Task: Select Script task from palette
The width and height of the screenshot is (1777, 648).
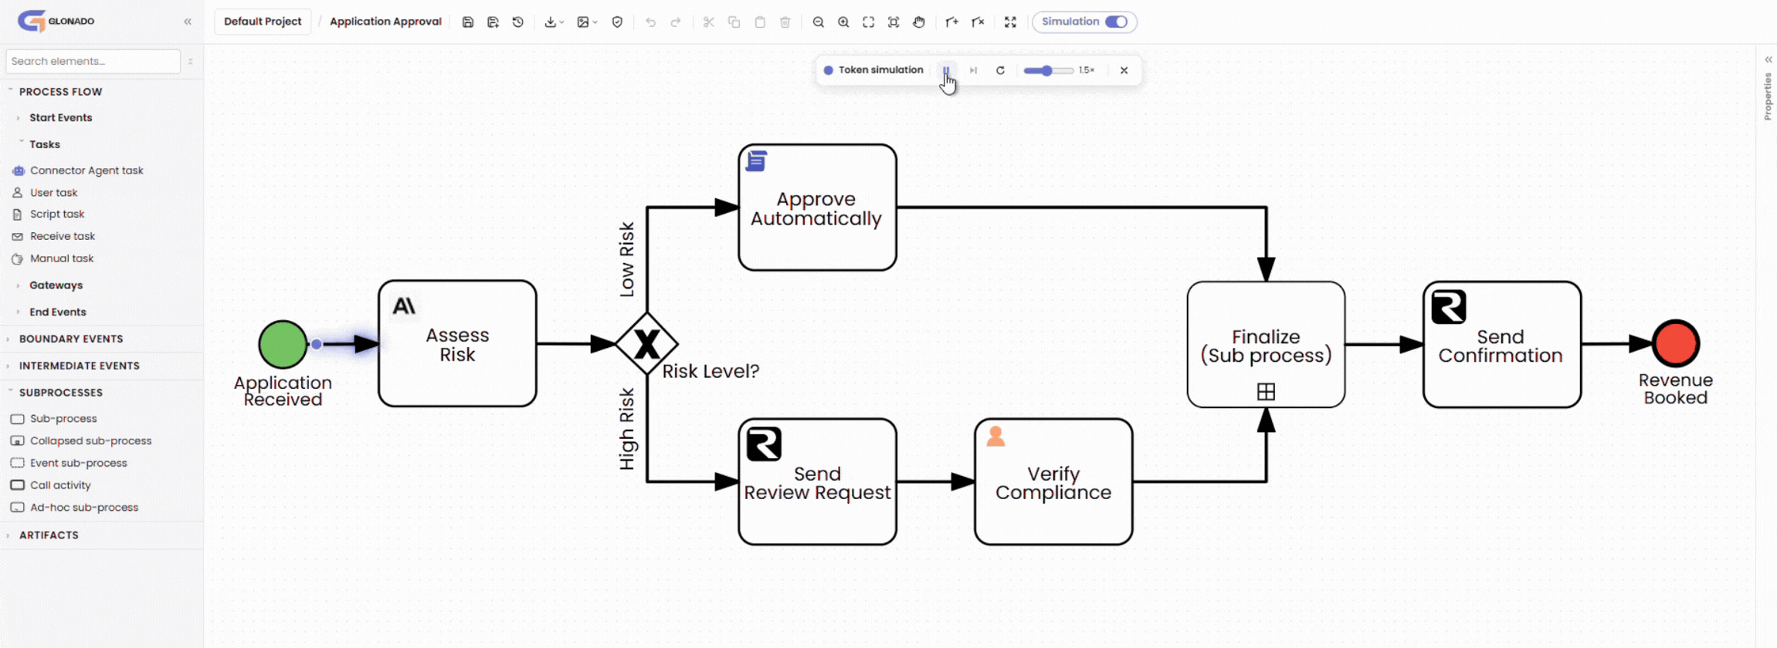Action: pos(49,214)
